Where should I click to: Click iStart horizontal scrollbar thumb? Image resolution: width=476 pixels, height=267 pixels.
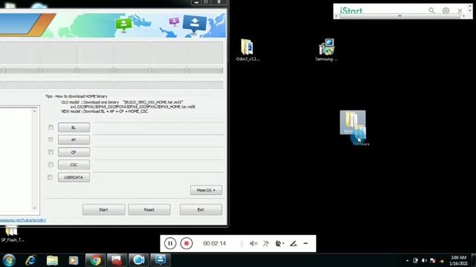(400, 16)
